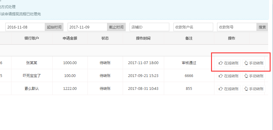Open the start date field showing 2016-11-08

(25, 27)
